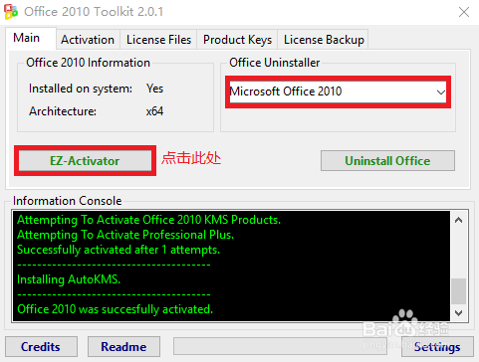Open the Credits dialog

point(41,347)
